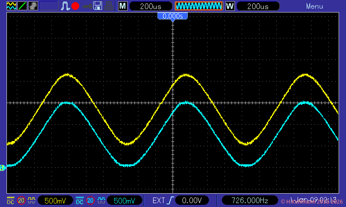This screenshot has width=346, height=207.
Task: Click the pulse trigger status icon
Action: tap(65, 6)
